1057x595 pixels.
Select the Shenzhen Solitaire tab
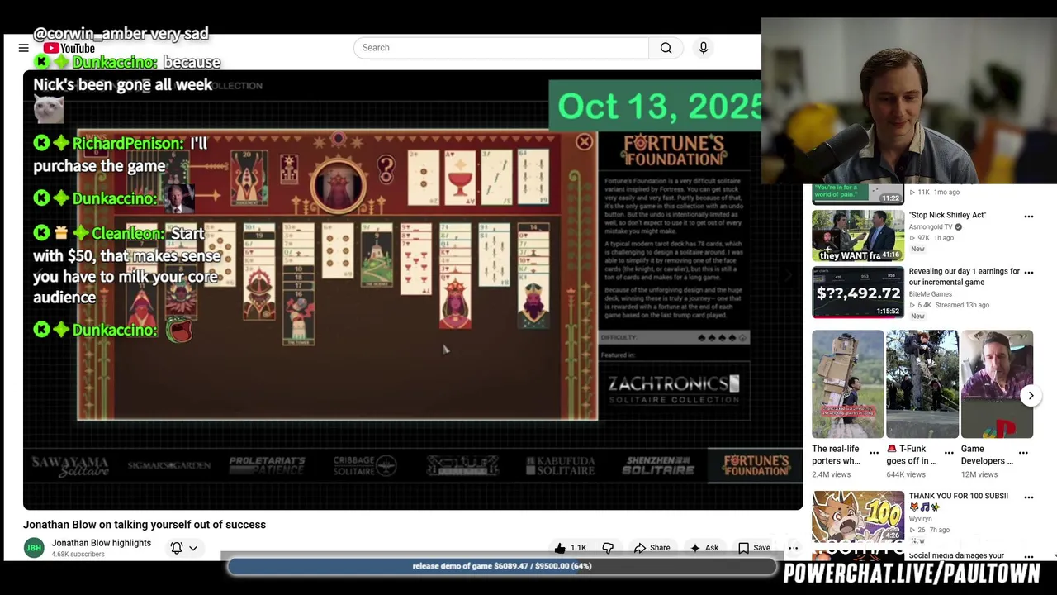click(657, 466)
